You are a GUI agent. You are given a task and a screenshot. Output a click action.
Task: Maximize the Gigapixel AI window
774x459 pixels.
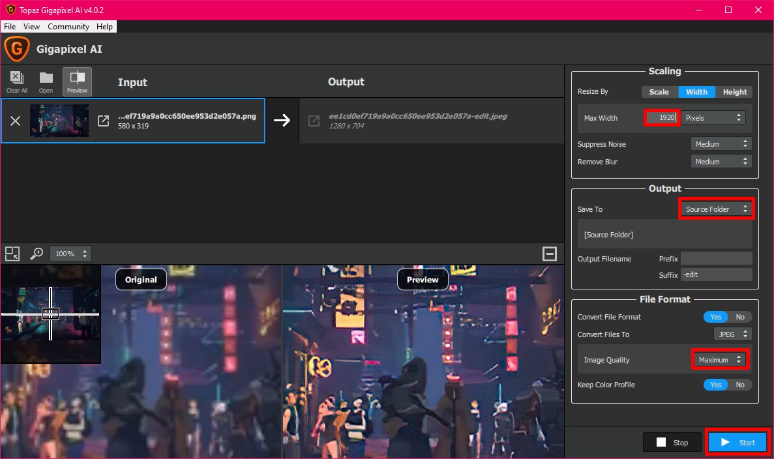click(x=728, y=10)
